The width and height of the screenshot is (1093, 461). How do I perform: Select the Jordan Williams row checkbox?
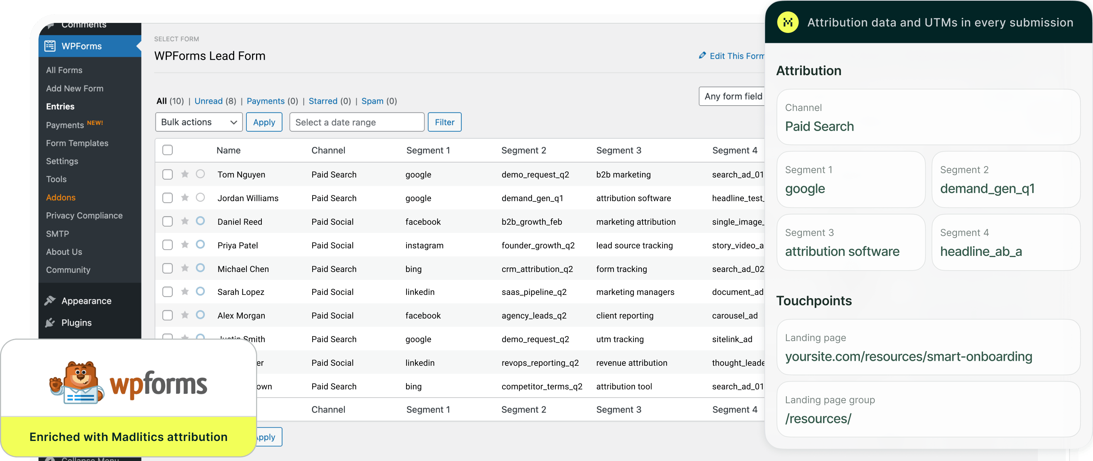pyautogui.click(x=168, y=198)
